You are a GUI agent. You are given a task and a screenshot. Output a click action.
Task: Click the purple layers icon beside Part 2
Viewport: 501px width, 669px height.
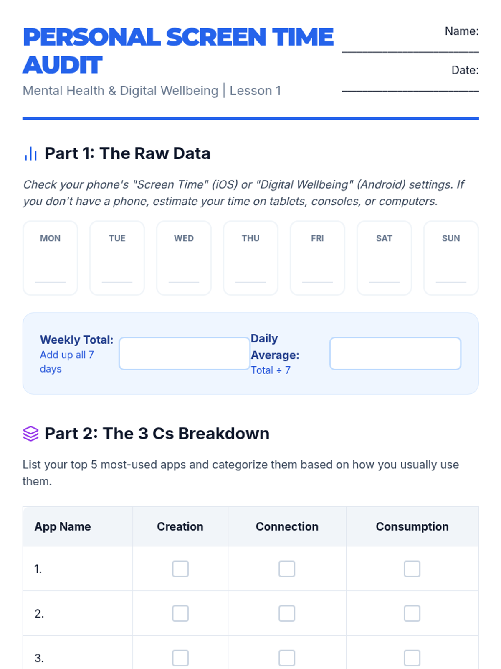pos(31,434)
